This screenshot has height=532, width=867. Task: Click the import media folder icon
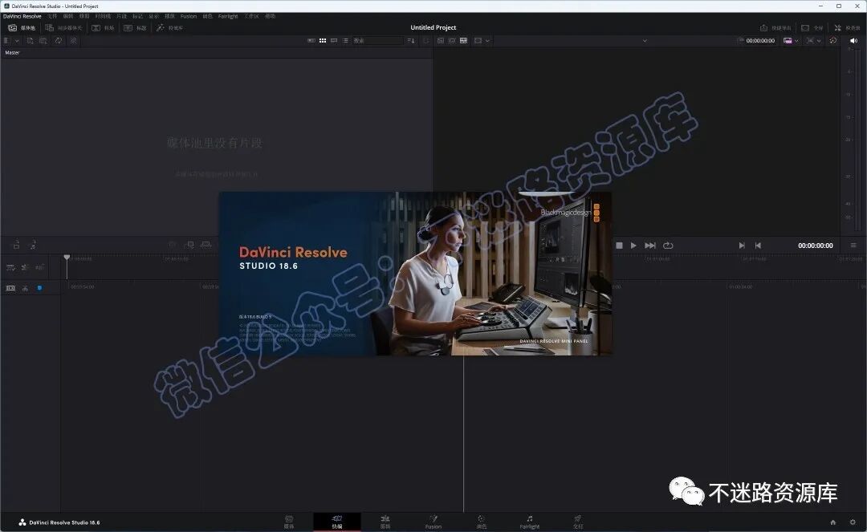pyautogui.click(x=43, y=41)
